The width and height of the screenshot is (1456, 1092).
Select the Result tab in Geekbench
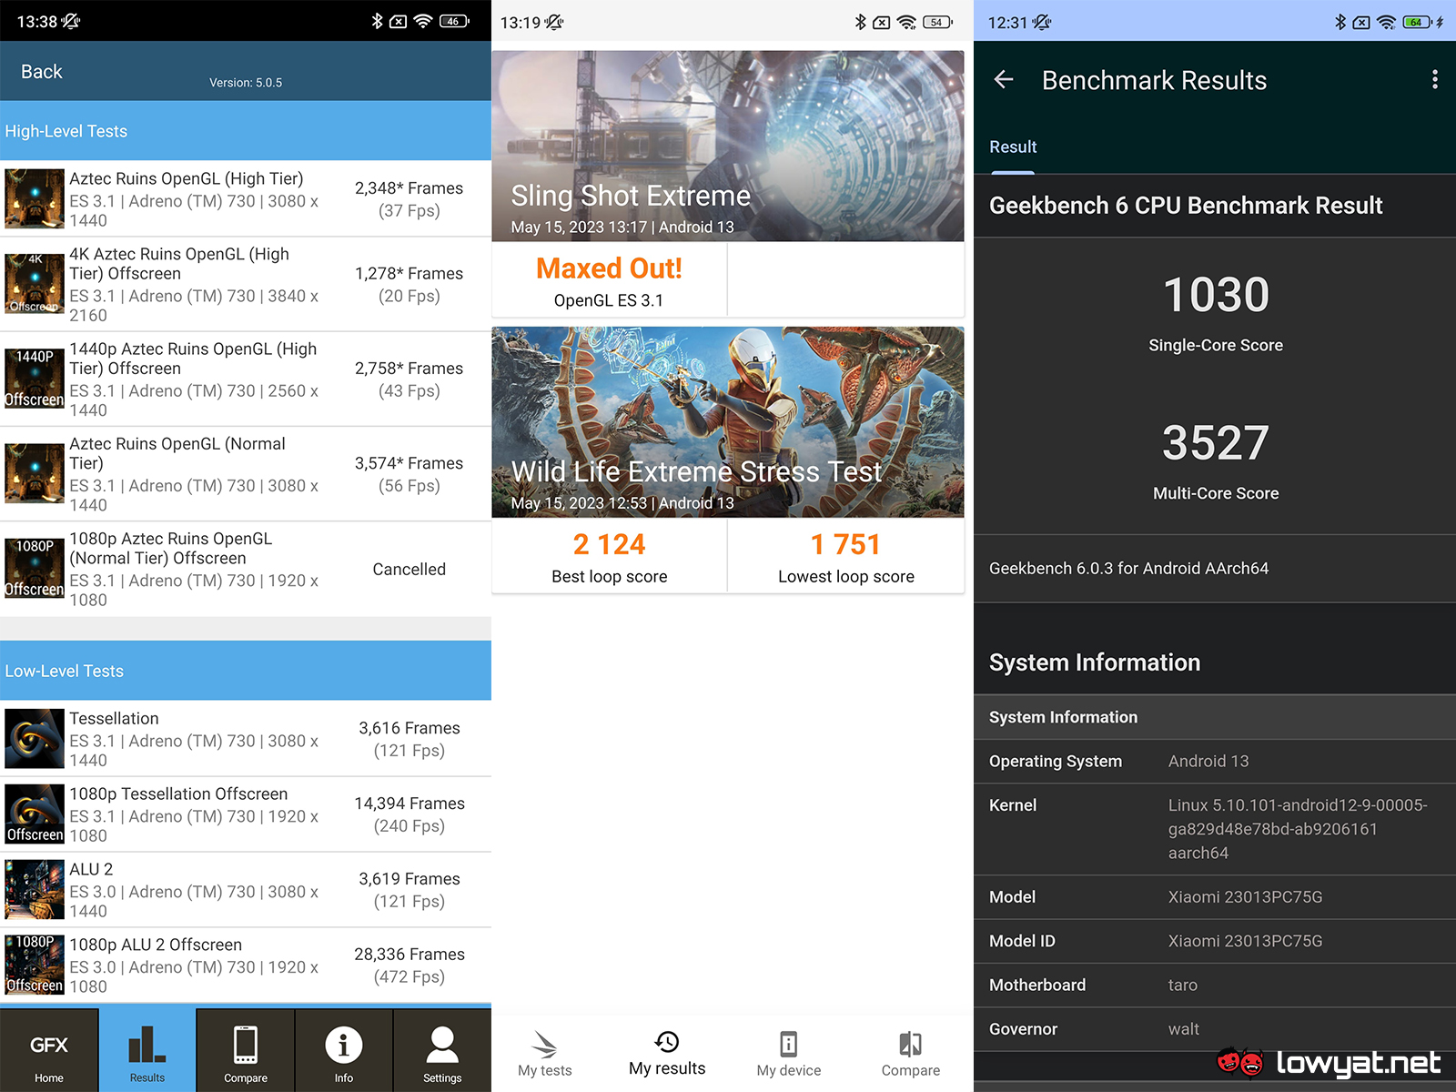point(1013,147)
